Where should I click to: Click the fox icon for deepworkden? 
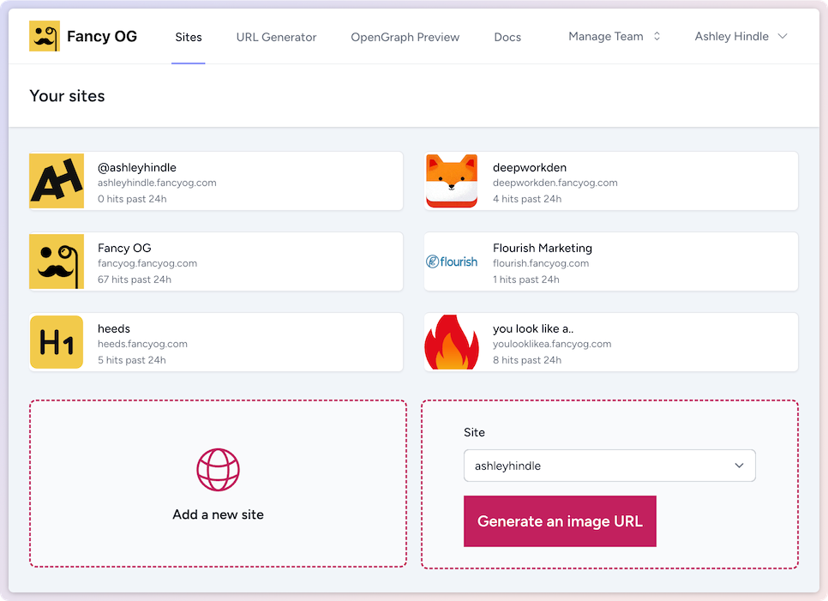(452, 181)
